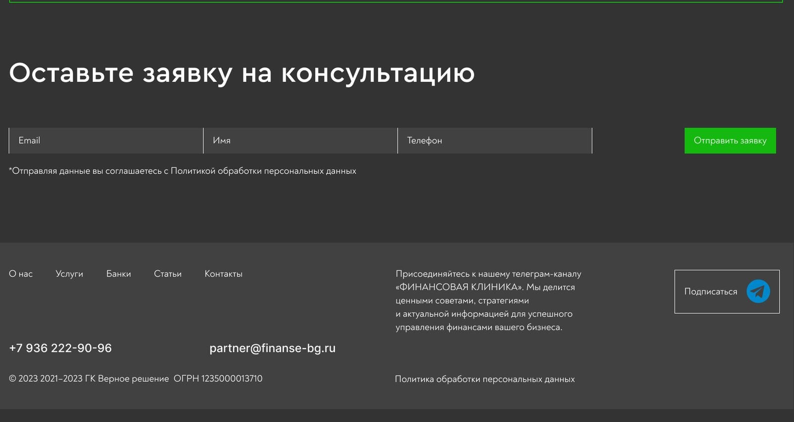Call the phone number +7 936 222-90-96
The height and width of the screenshot is (422, 794).
coord(61,348)
